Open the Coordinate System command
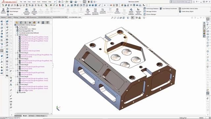211x119 pixels. (x=14, y=9)
